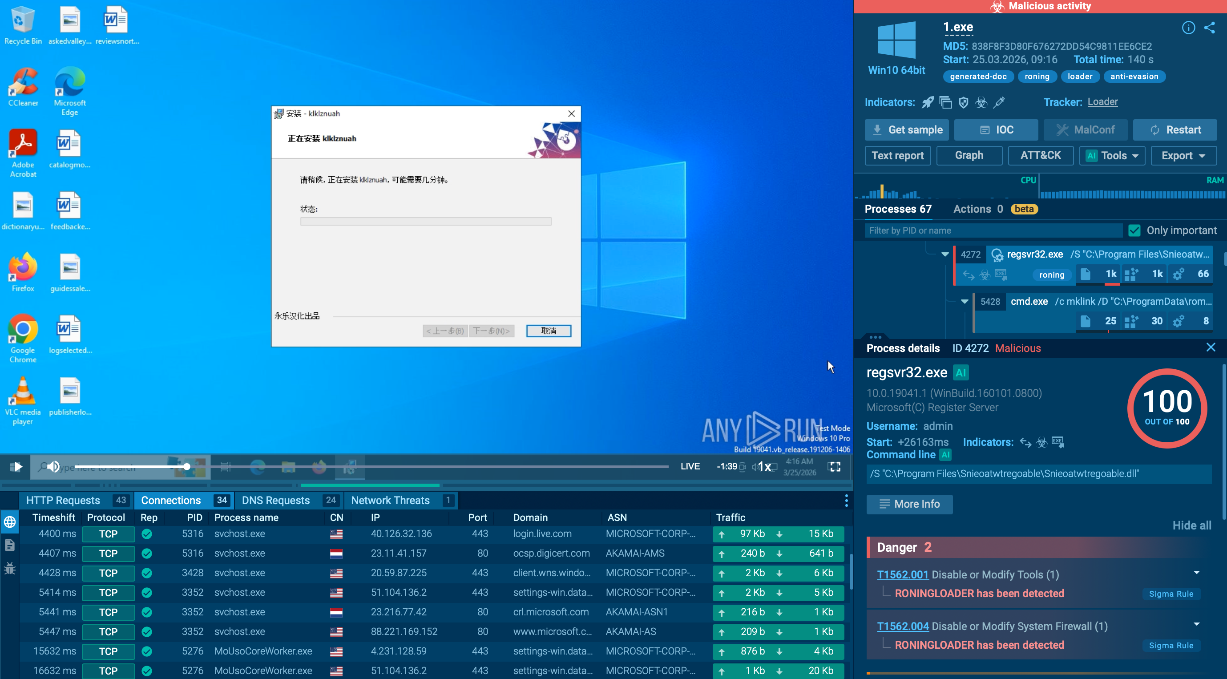Click the biohazard malicious activity indicator
The height and width of the screenshot is (679, 1227).
(x=981, y=102)
